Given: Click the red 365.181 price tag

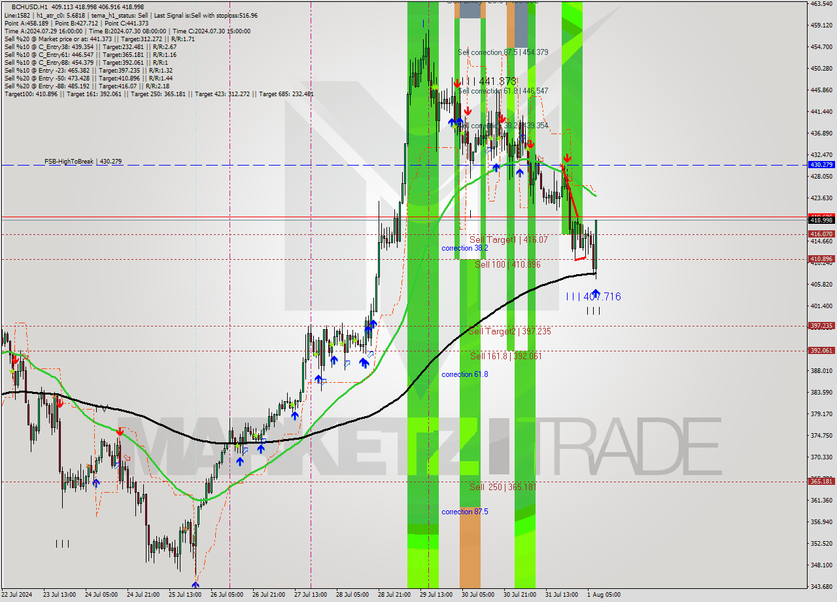Looking at the screenshot, I should click(x=821, y=481).
